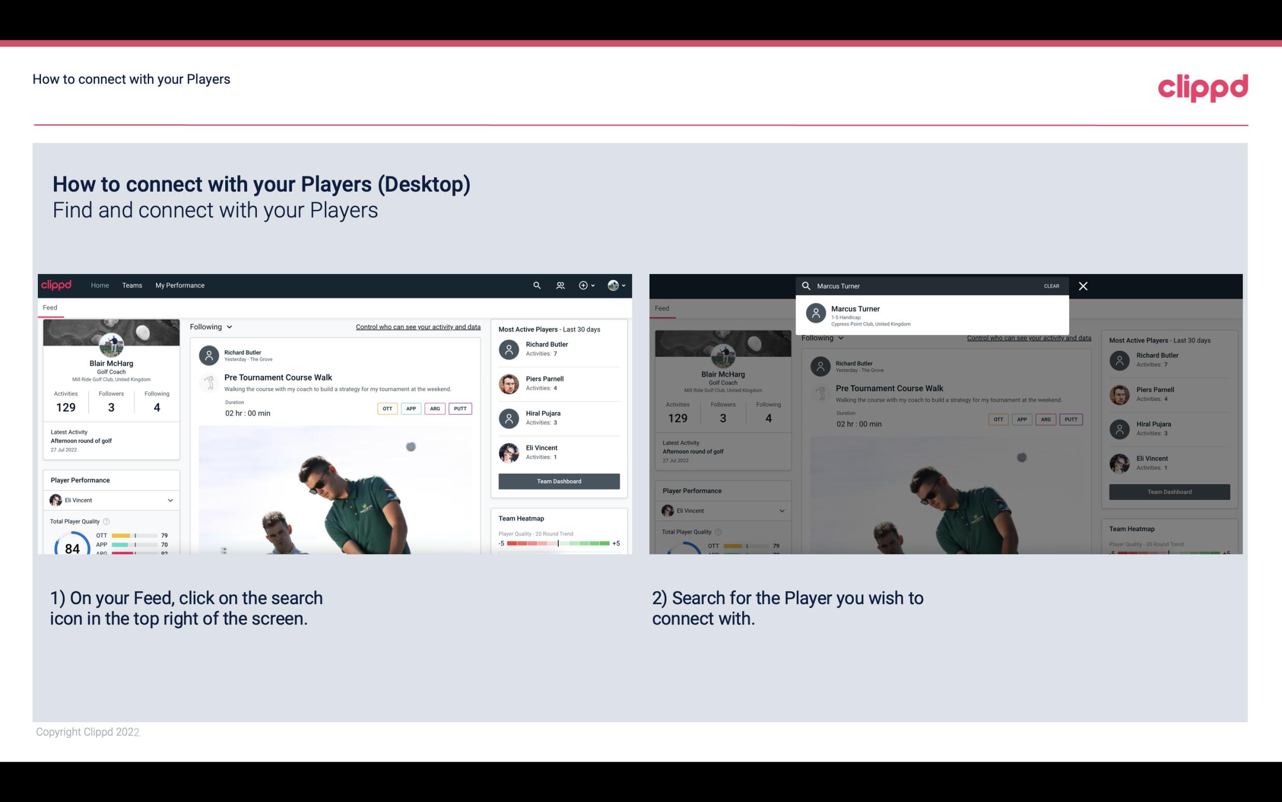
Task: Select the My Performance tab
Action: 180,284
